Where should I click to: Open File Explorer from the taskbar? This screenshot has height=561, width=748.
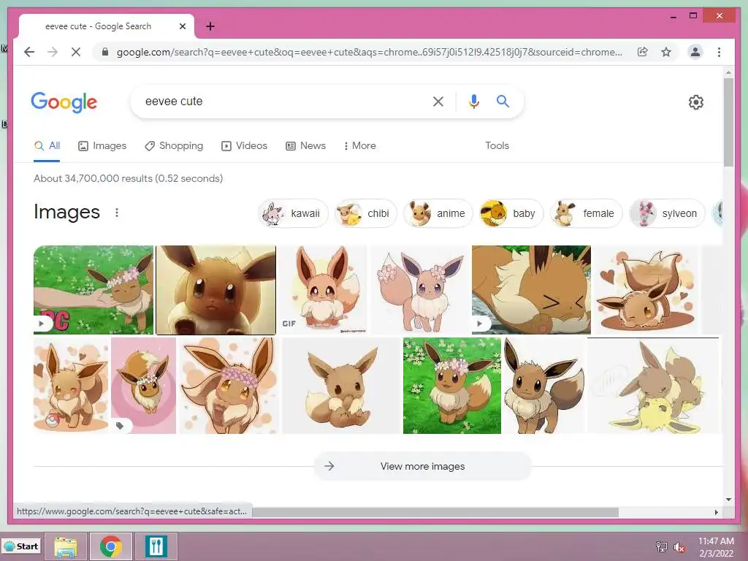[x=65, y=546]
